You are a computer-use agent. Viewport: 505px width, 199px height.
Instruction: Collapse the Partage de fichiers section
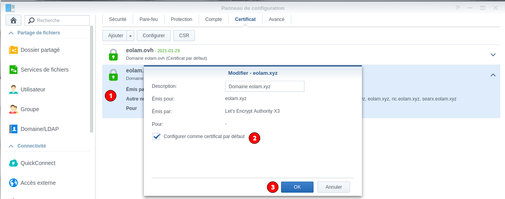(11, 33)
